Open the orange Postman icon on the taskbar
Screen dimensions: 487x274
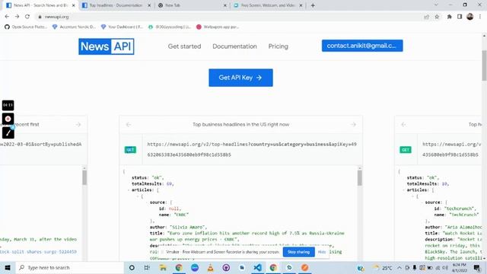(x=304, y=267)
